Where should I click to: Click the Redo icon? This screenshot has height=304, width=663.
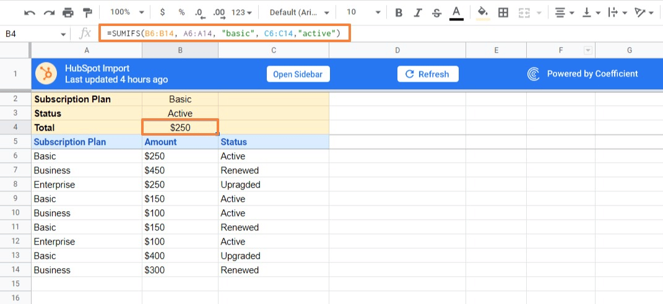[49, 12]
